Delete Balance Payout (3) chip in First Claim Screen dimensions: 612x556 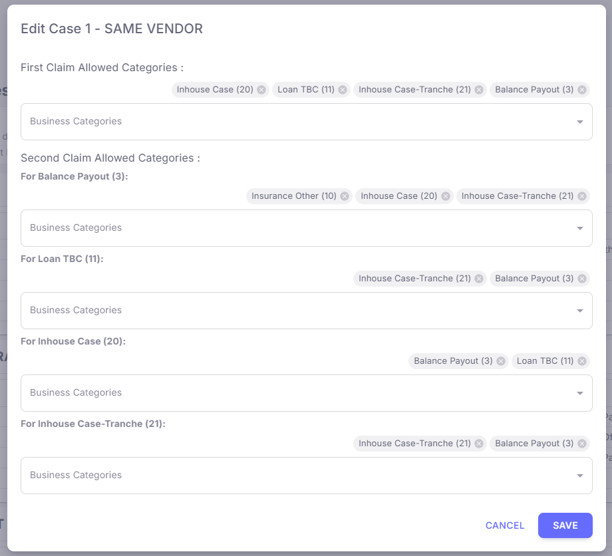(582, 90)
